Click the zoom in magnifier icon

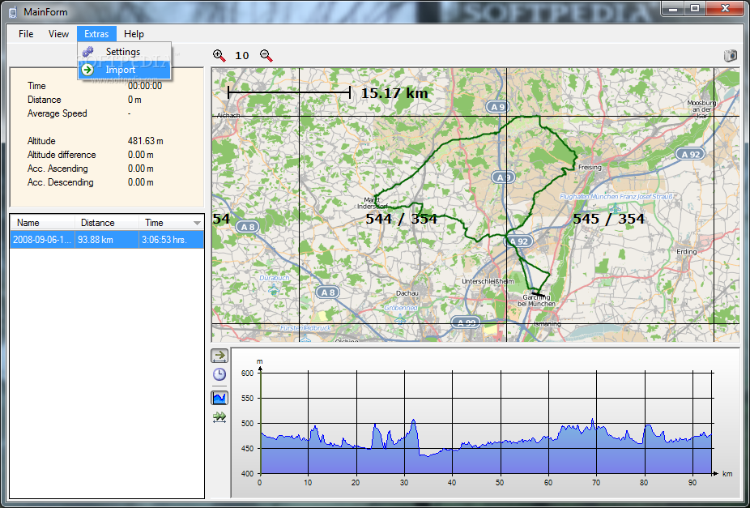219,55
